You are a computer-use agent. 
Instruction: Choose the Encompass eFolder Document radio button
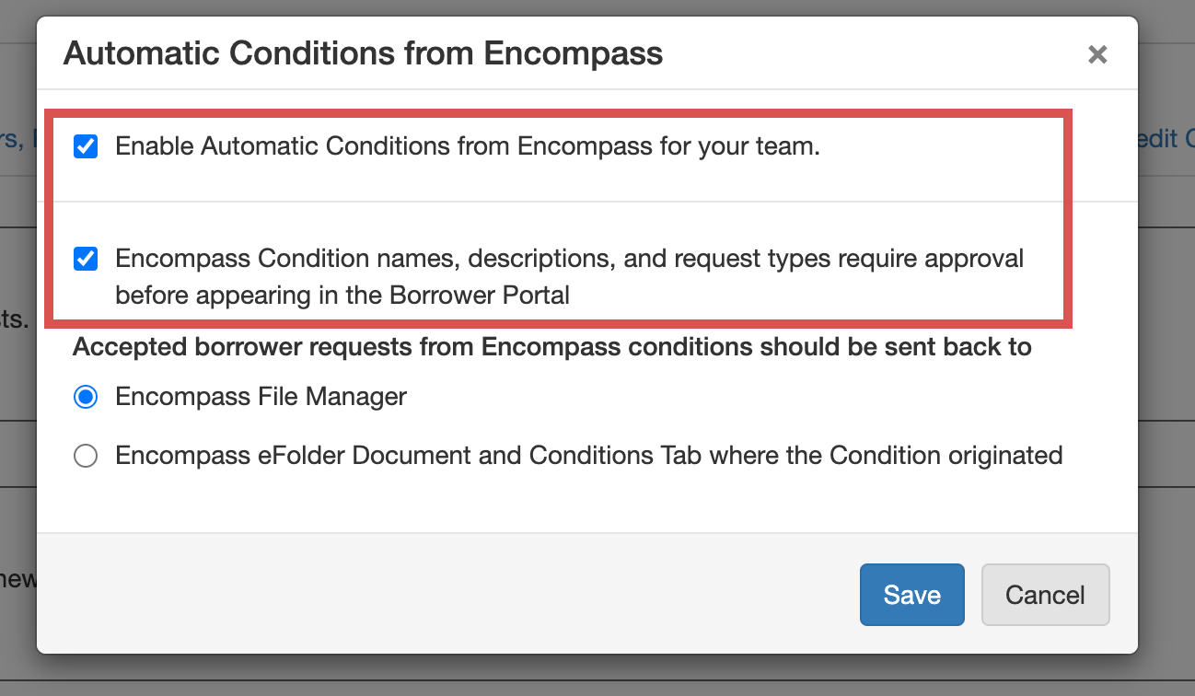point(86,456)
